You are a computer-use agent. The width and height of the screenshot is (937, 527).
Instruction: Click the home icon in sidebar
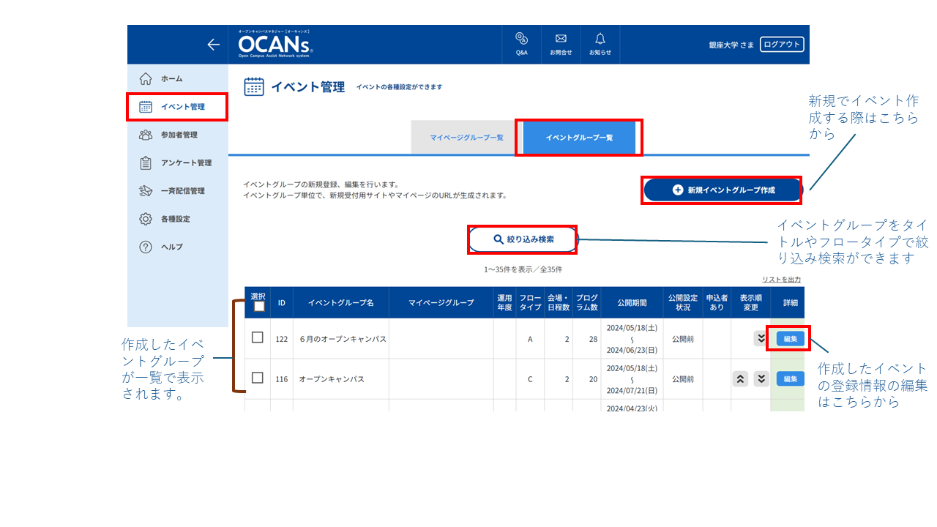tap(146, 78)
